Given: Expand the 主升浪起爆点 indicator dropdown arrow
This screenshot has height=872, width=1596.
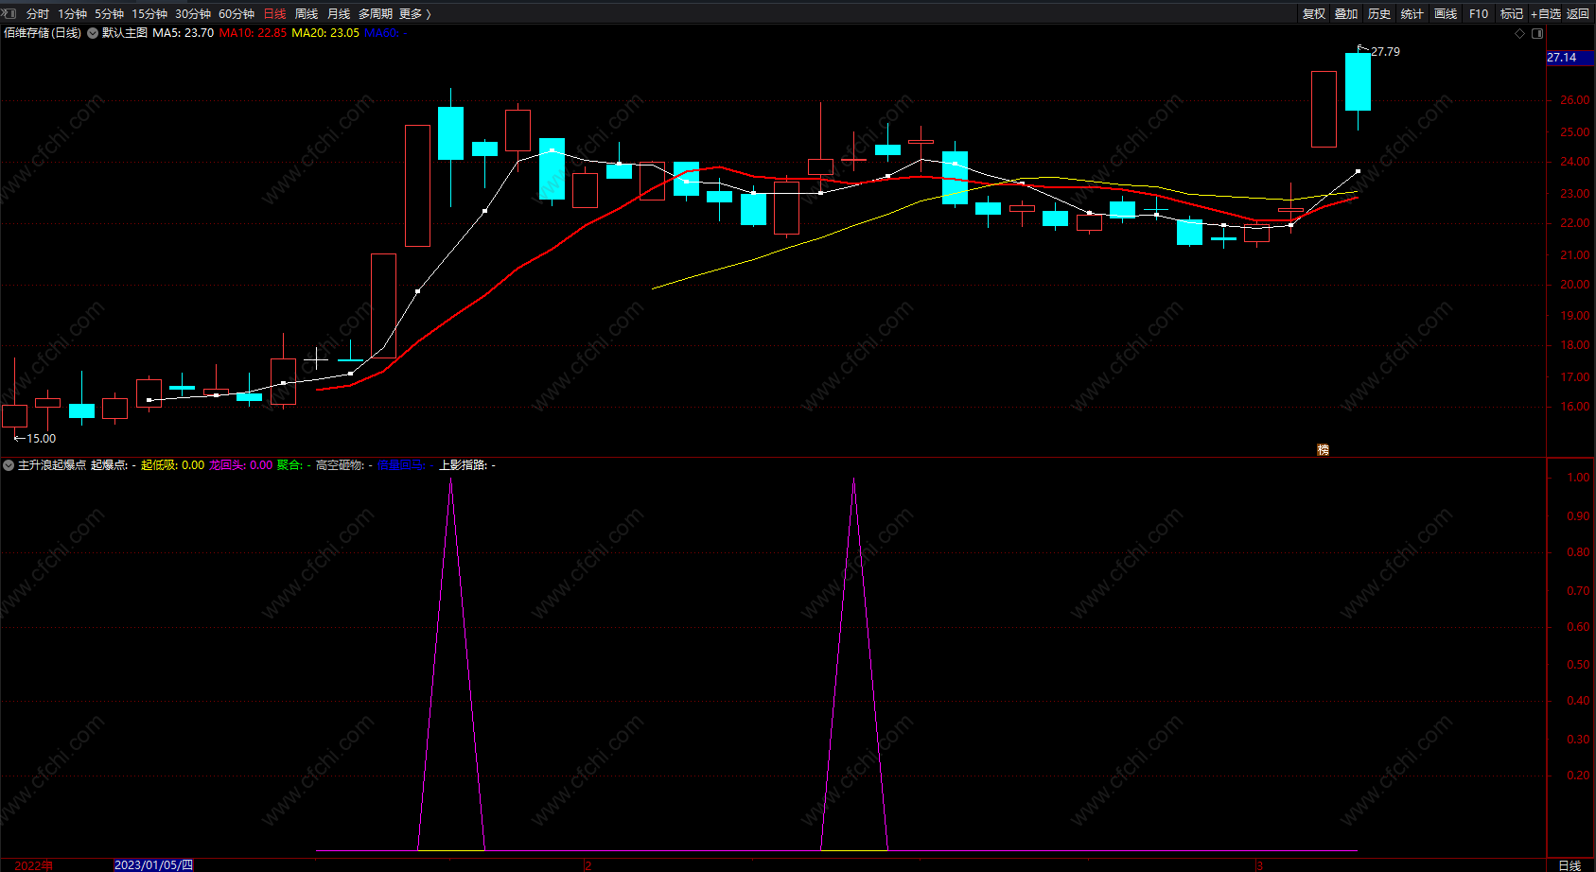Looking at the screenshot, I should point(9,465).
